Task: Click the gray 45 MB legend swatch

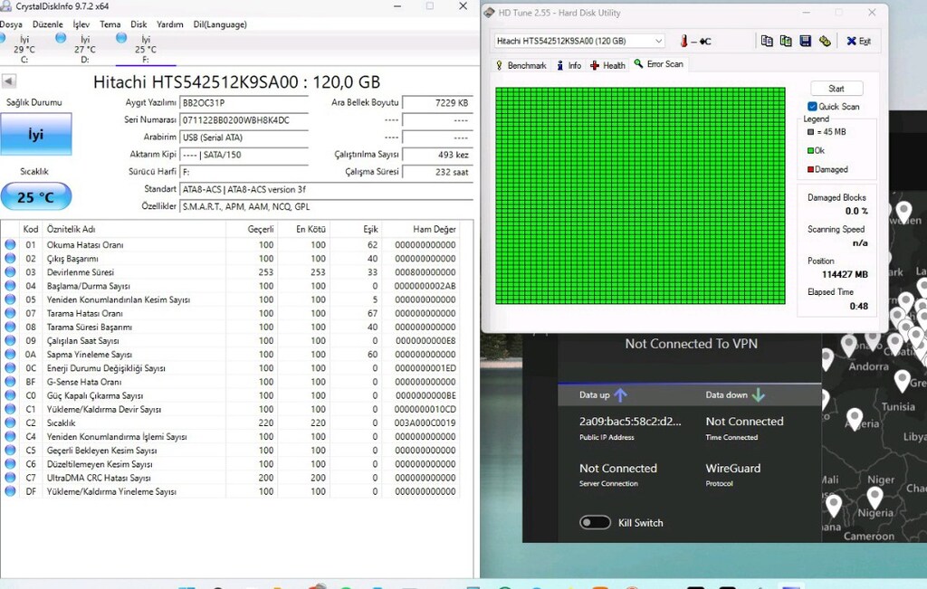Action: point(810,132)
